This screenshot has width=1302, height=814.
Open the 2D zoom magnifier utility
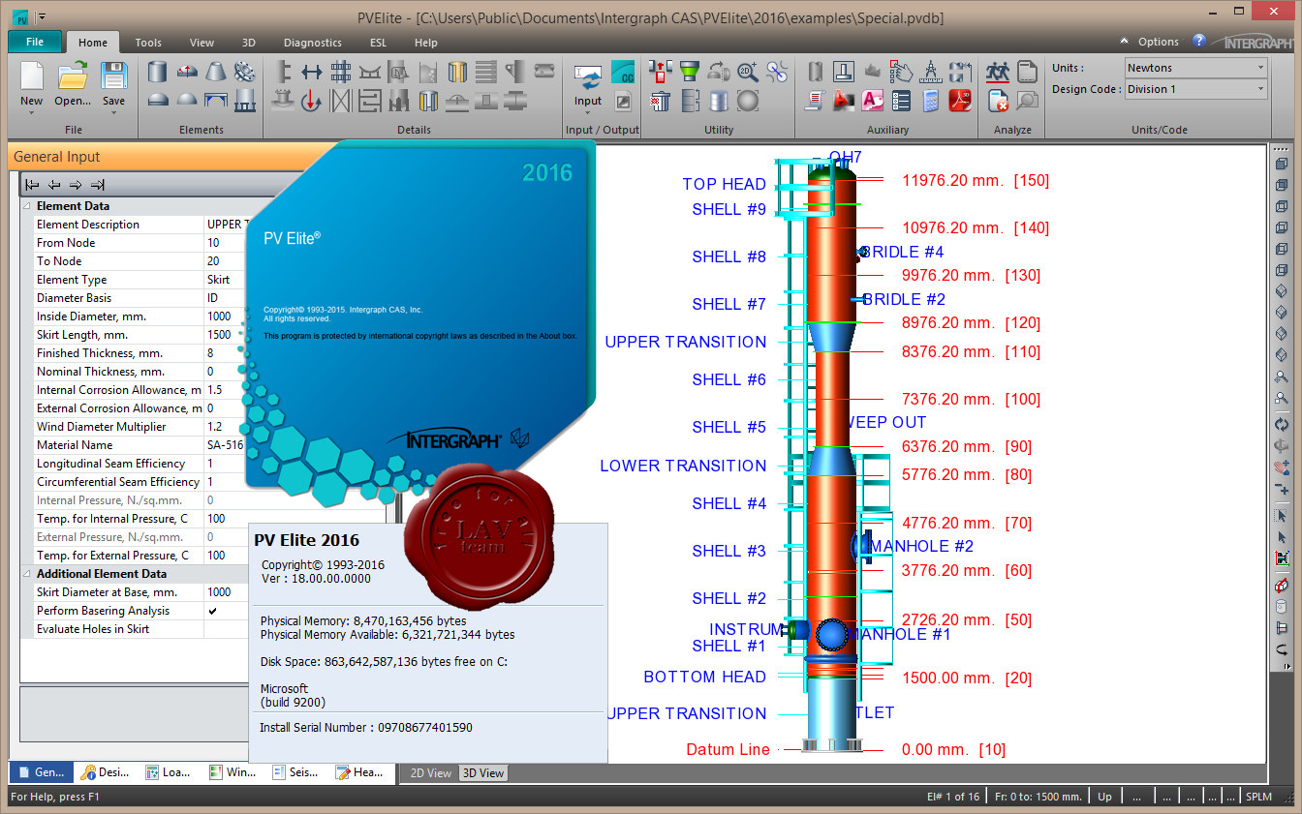[747, 71]
